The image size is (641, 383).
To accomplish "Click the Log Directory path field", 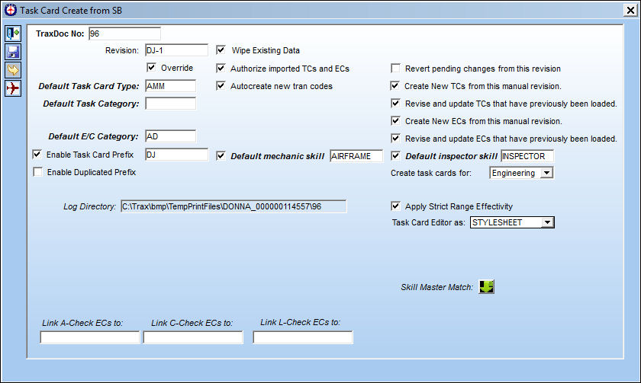I will 234,206.
